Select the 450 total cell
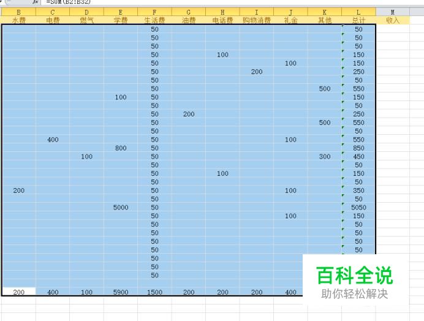 tap(358, 156)
